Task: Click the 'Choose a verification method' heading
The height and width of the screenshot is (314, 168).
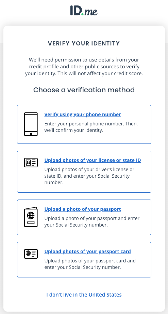Action: (84, 90)
